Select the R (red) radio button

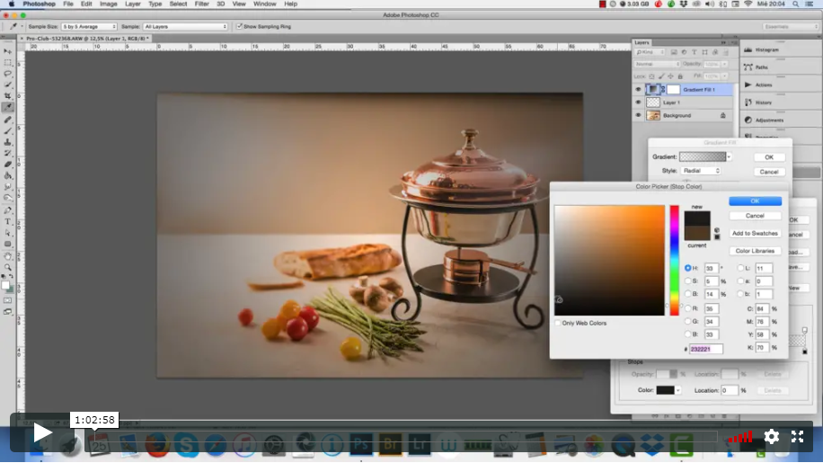coord(687,308)
